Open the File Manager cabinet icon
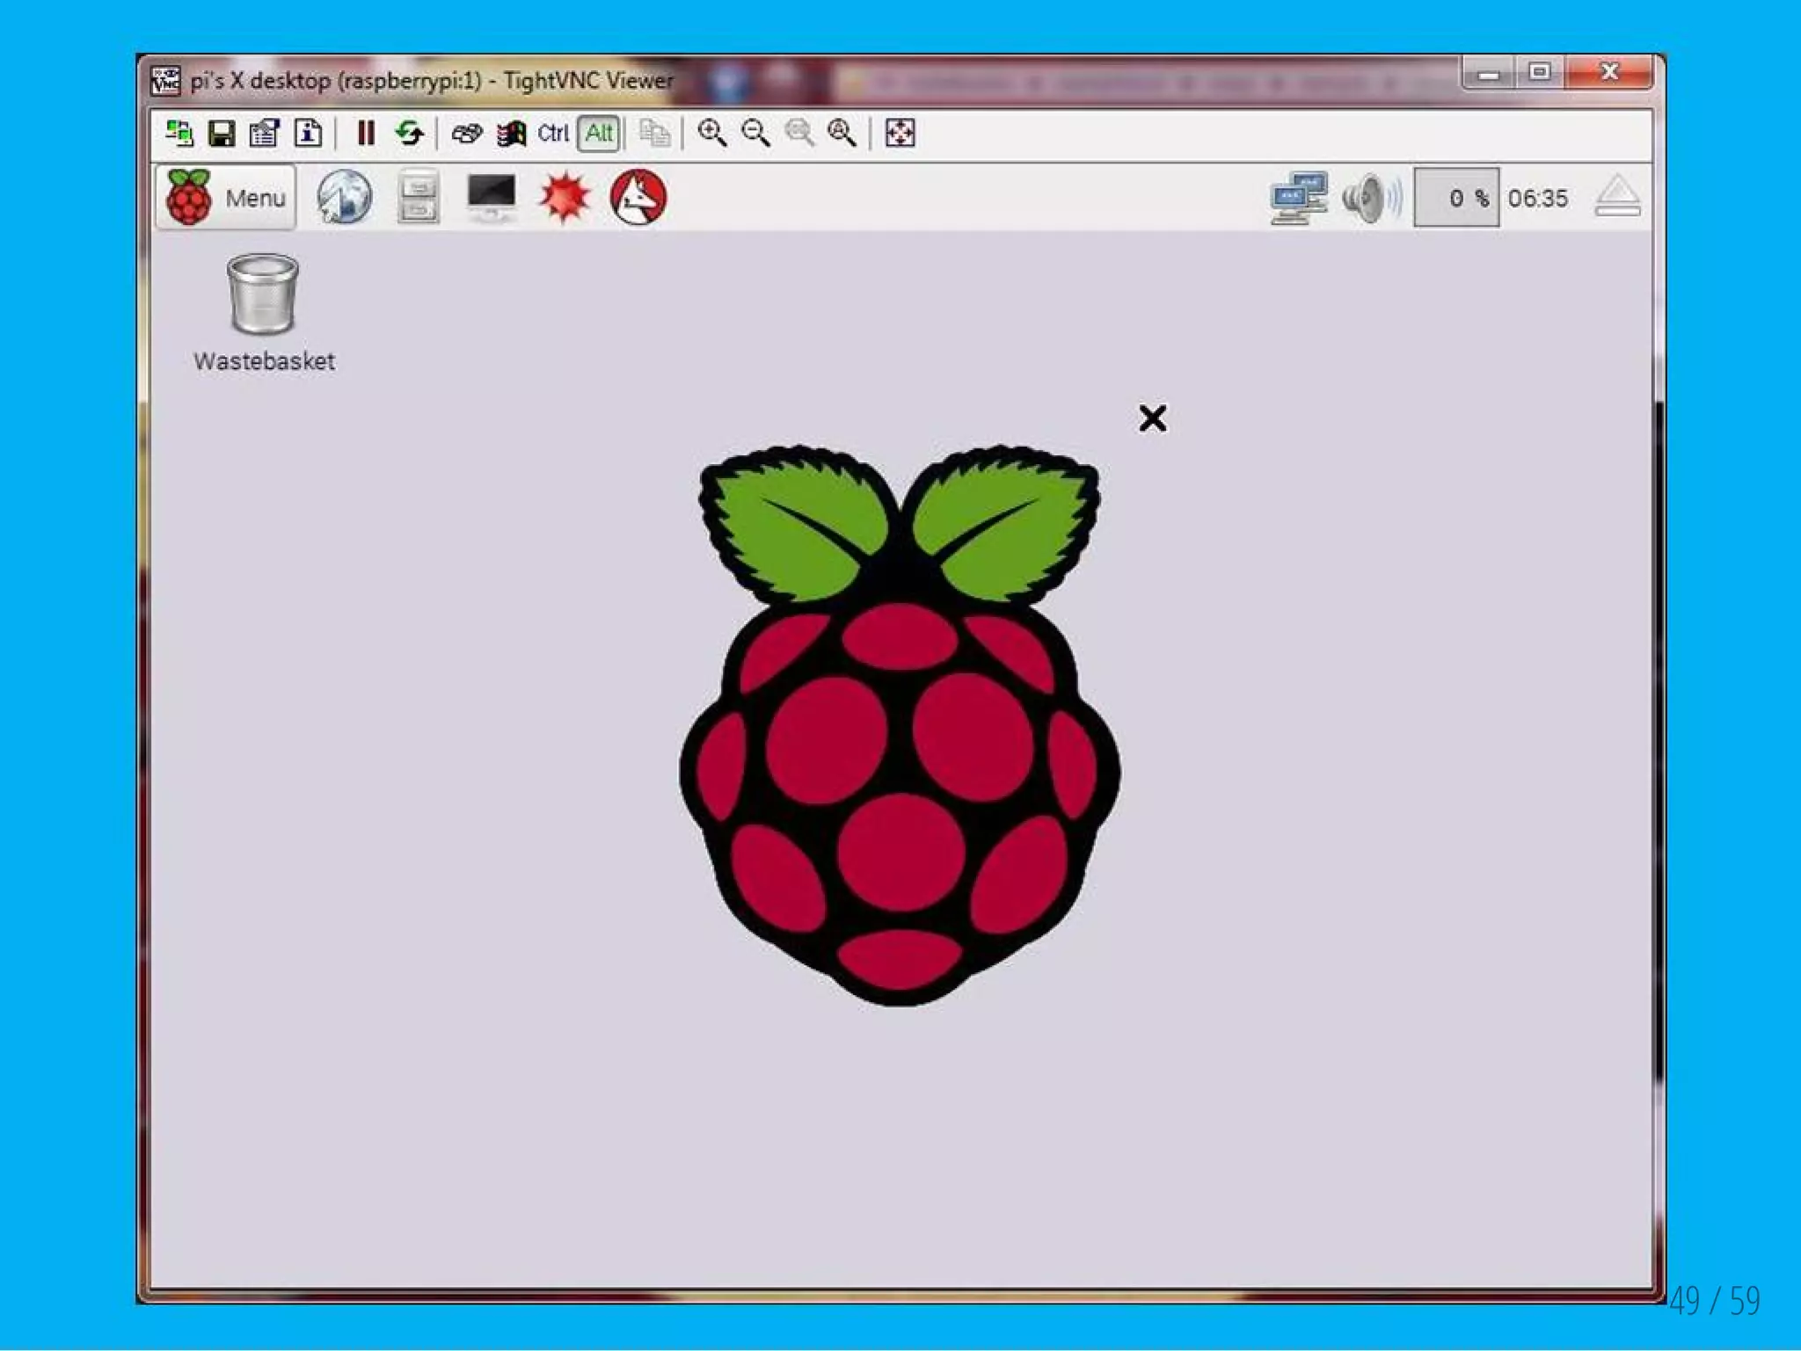 (x=418, y=197)
